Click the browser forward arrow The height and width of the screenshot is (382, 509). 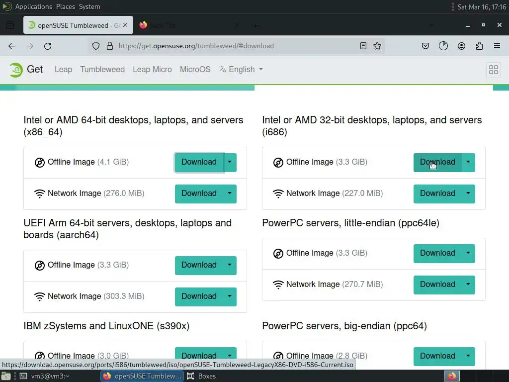coord(30,46)
